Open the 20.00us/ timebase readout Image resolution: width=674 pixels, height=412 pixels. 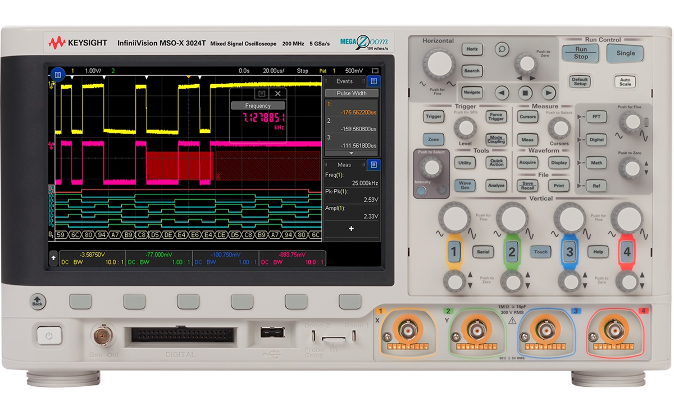point(274,71)
